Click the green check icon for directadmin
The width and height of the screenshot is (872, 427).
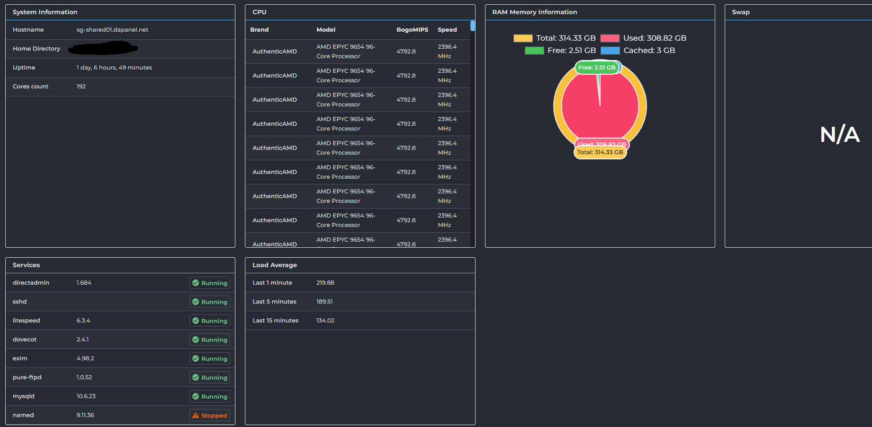pos(196,283)
